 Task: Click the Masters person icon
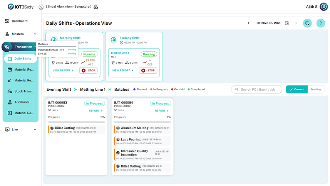(x=7, y=34)
